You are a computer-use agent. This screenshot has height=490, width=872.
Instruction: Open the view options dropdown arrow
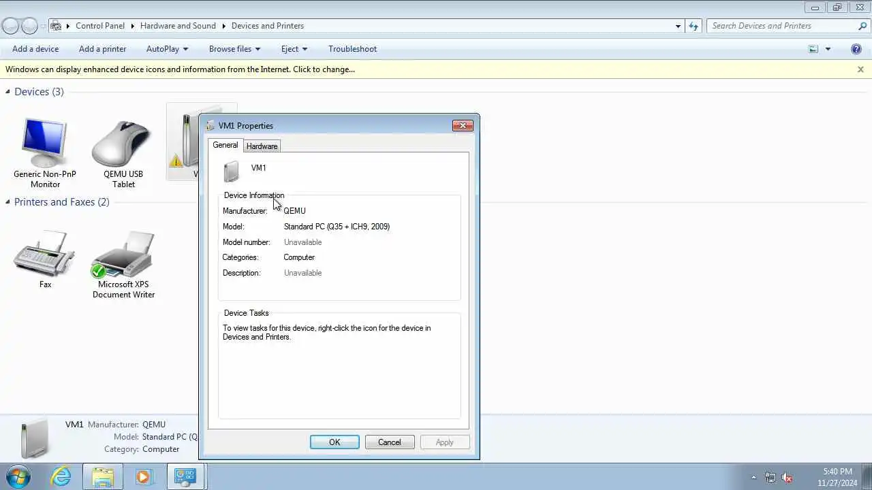point(828,49)
